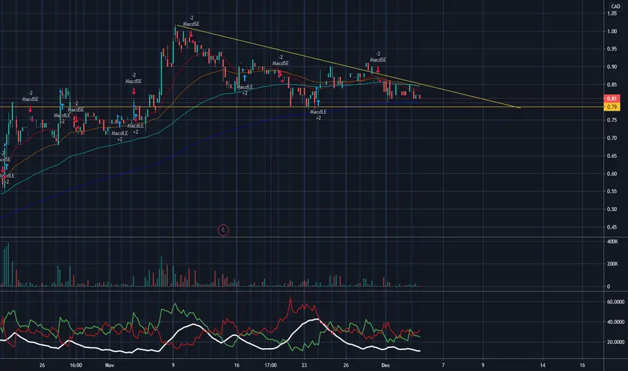Click the Dec label on time axis

pos(385,365)
